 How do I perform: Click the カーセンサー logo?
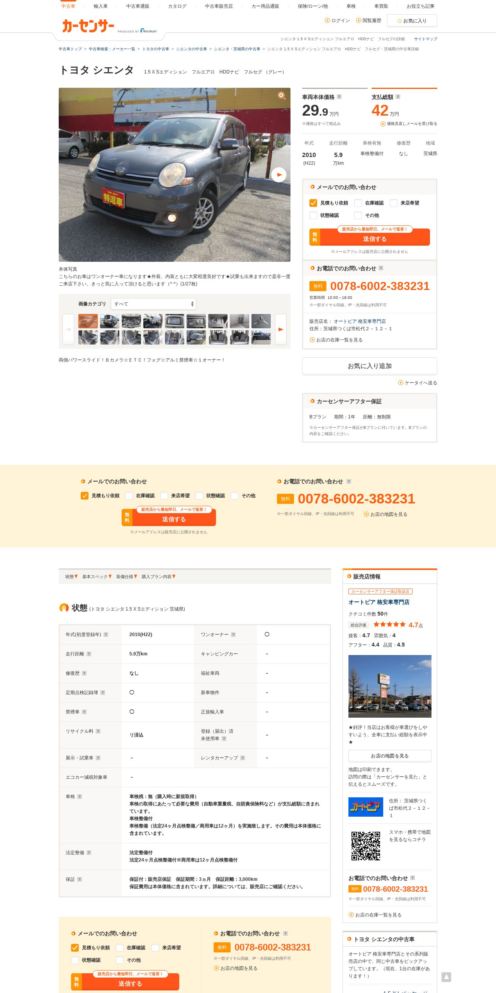[x=88, y=26]
